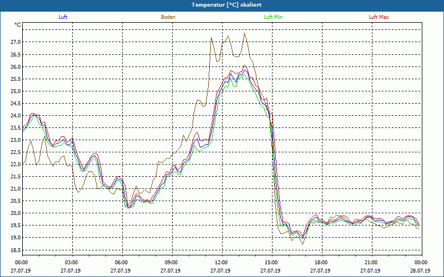Screen dimensions: 444x277
Task: Click the Boden curve's lowest dip near 17:00
Action: pyautogui.click(x=302, y=244)
